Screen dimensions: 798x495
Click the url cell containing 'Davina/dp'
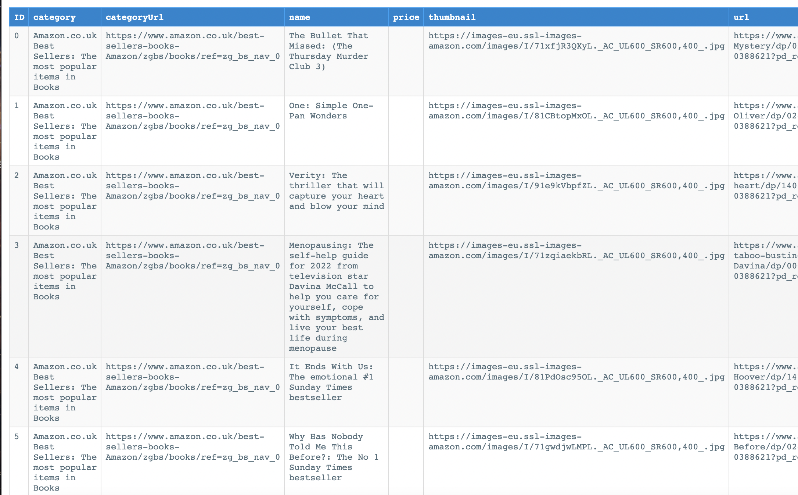pyautogui.click(x=763, y=296)
